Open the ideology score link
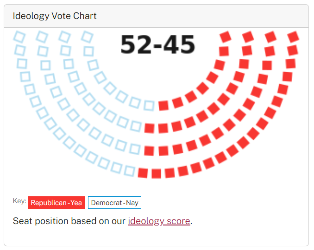Screen dimensions: 314x250 159,221
